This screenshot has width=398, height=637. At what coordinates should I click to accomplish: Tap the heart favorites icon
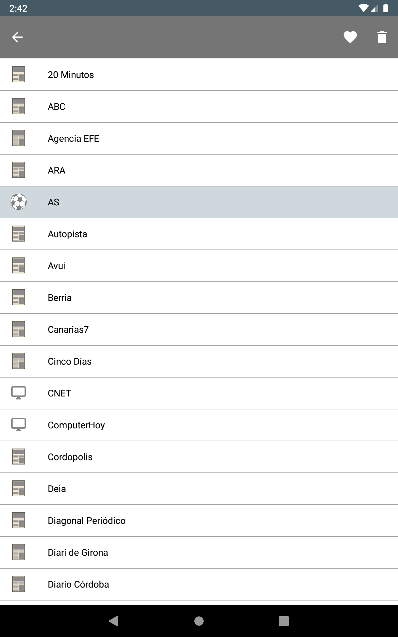[350, 37]
